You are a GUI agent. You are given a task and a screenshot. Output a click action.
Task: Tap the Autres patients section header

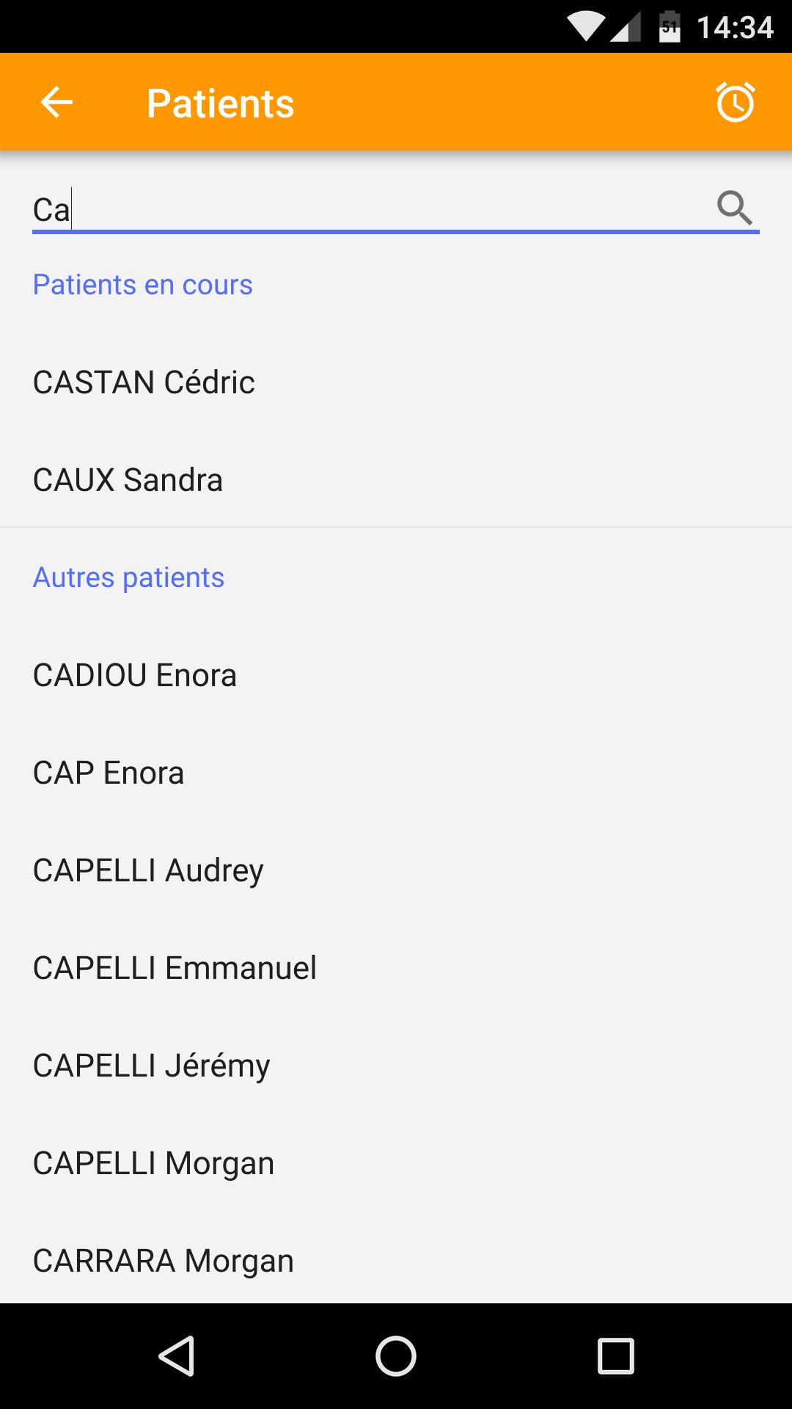pos(128,578)
